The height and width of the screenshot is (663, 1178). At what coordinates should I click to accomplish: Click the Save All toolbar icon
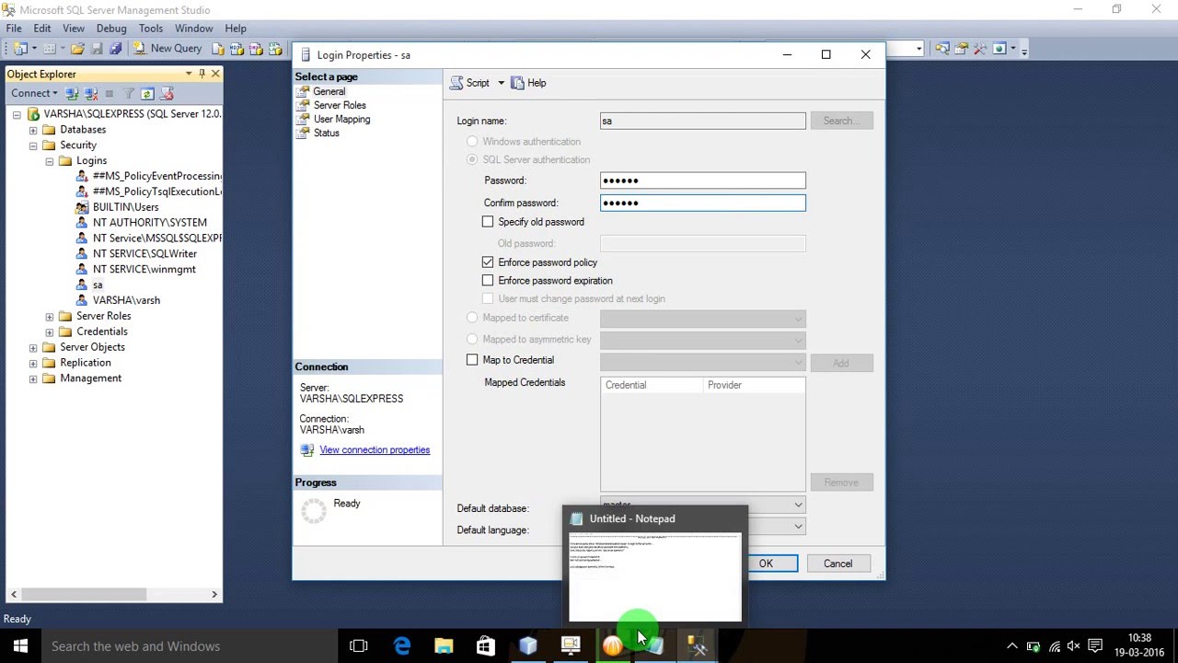pos(115,48)
